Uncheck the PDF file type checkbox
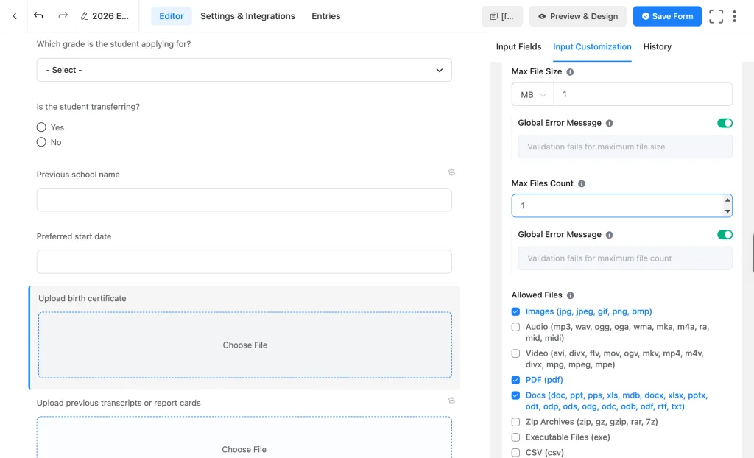Image resolution: width=754 pixels, height=458 pixels. [515, 380]
